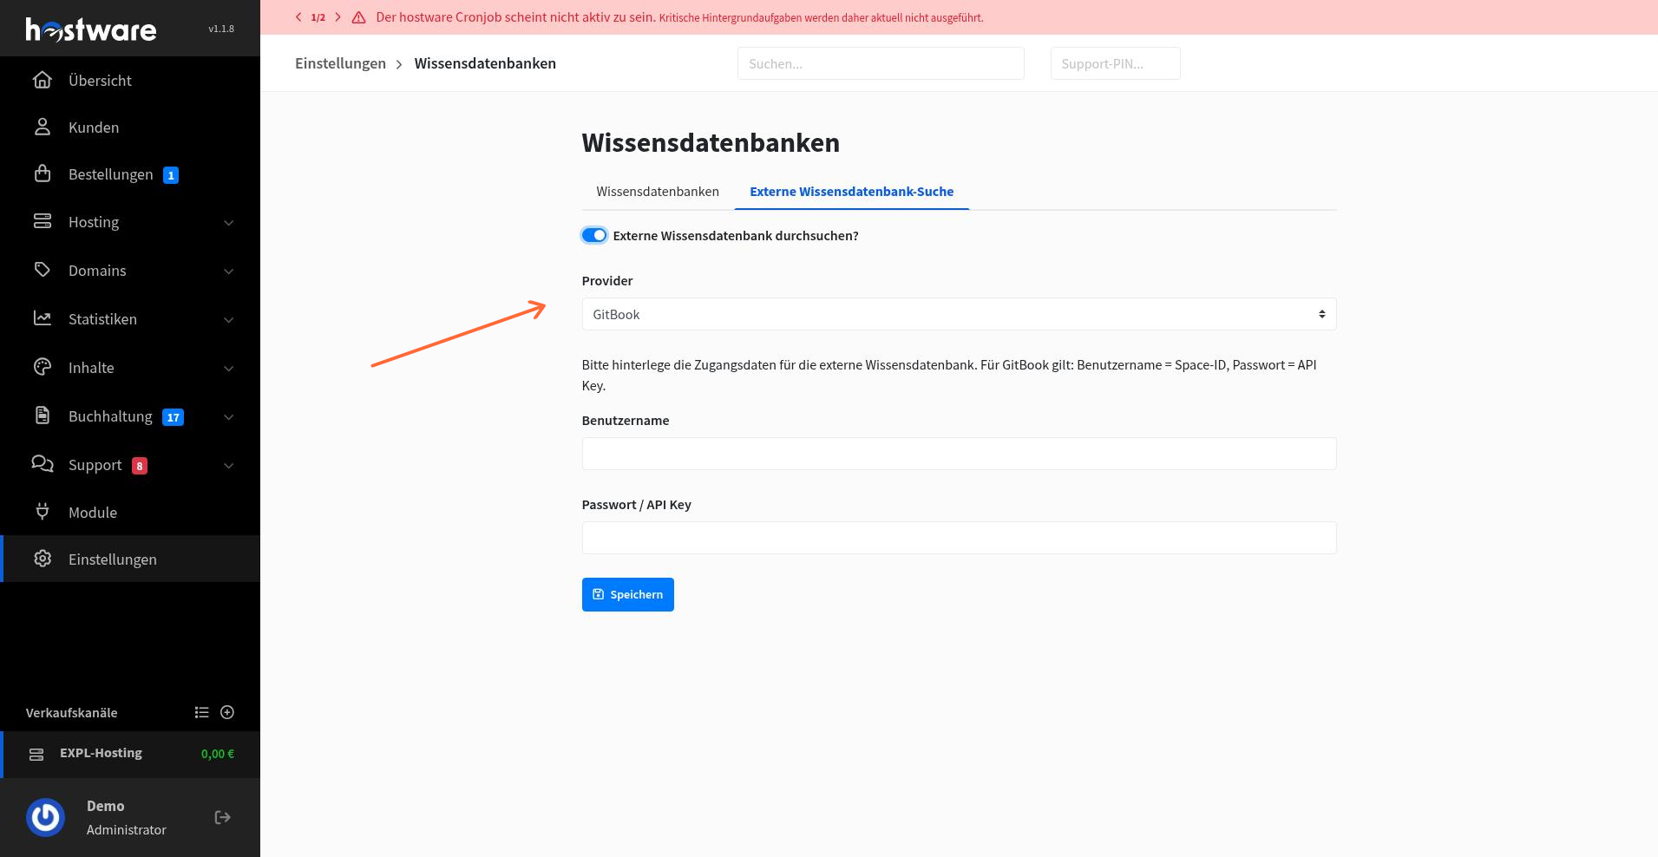This screenshot has height=857, width=1658.
Task: Click into the Benutzername field
Action: pyautogui.click(x=959, y=454)
